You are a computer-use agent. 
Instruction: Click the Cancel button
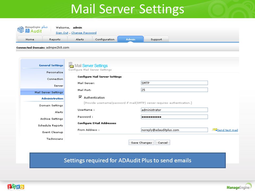pyautogui.click(x=163, y=142)
